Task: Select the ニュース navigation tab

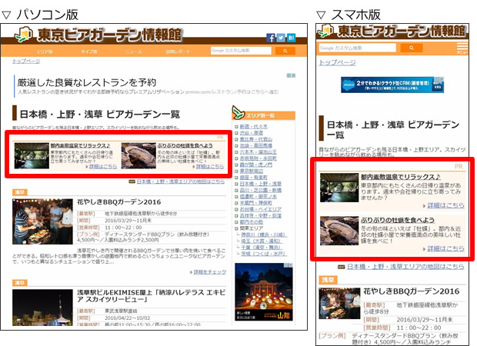Action: point(134,52)
